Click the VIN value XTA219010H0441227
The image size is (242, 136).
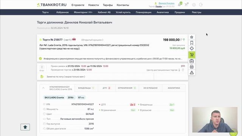82,104
